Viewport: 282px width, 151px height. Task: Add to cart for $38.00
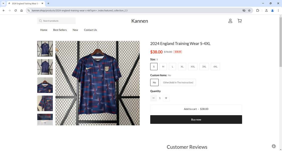coord(196,109)
